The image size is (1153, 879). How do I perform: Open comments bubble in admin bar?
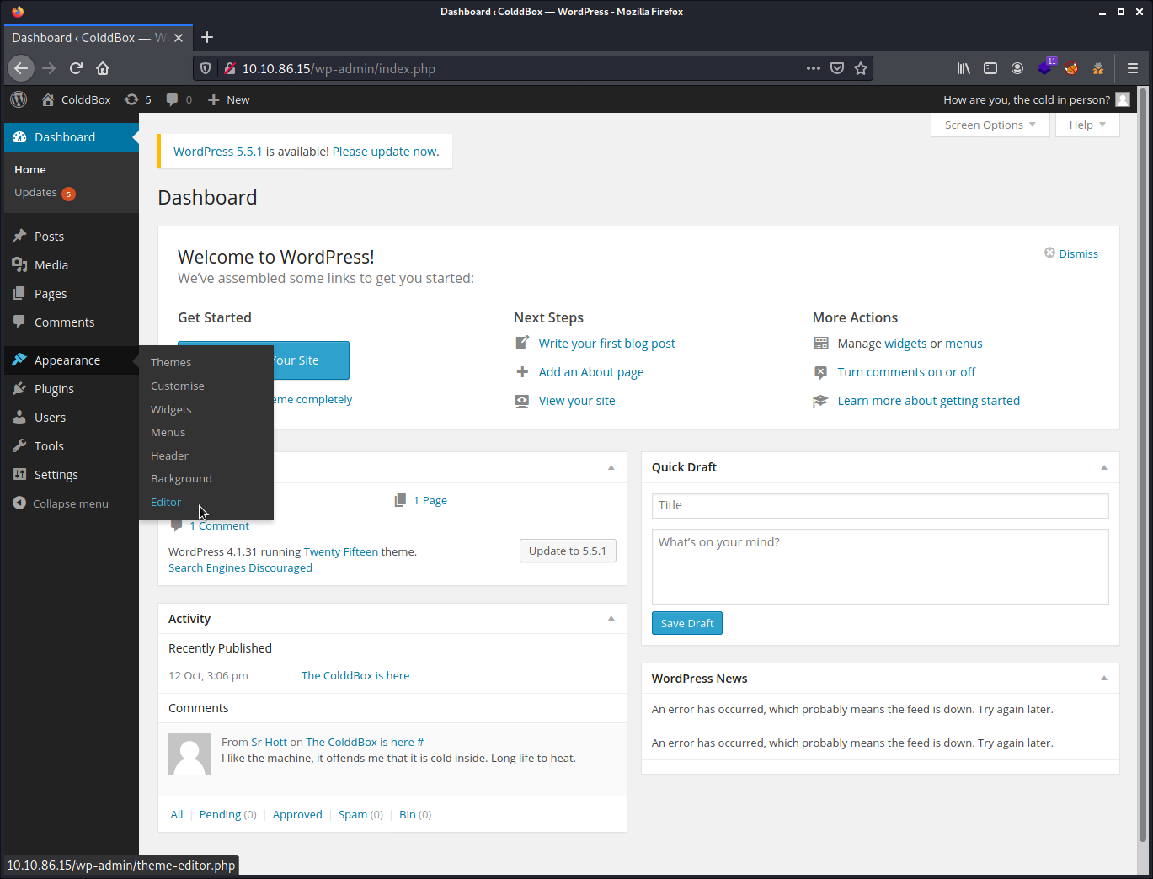pyautogui.click(x=179, y=99)
